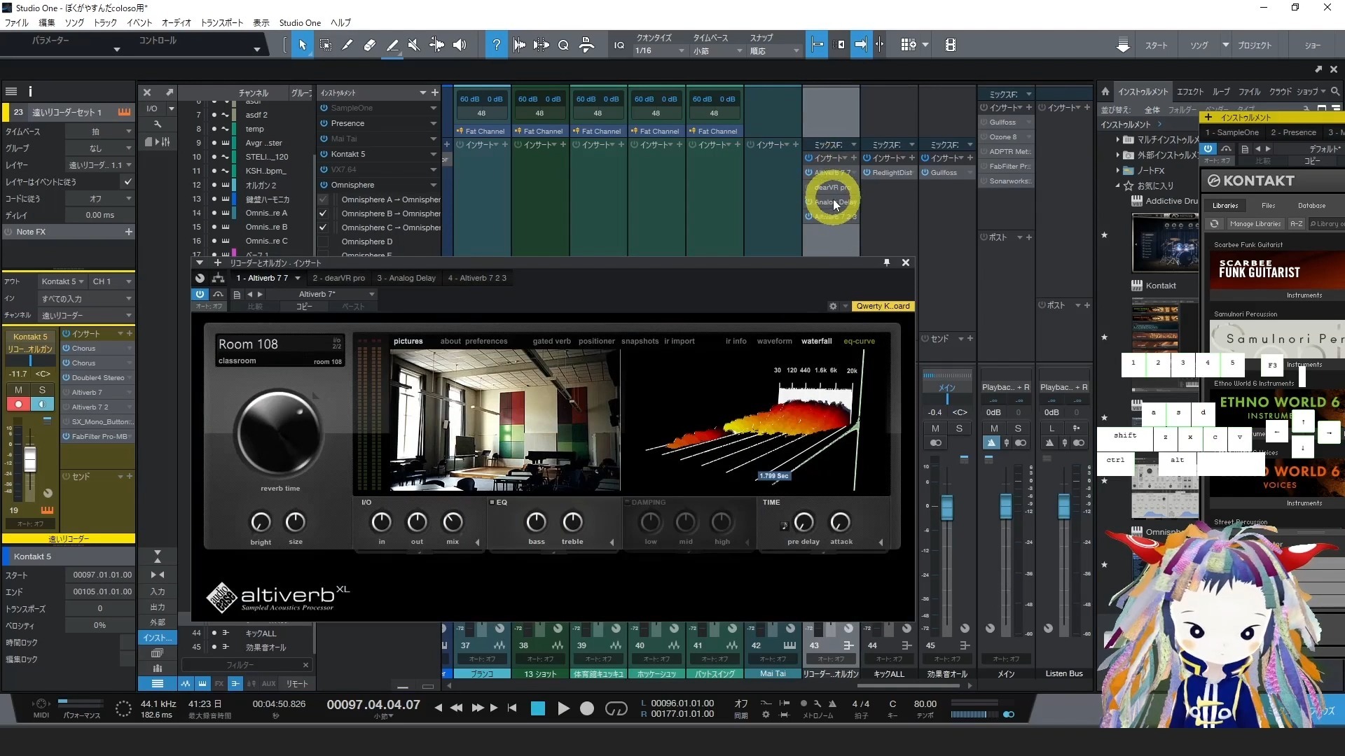The height and width of the screenshot is (756, 1345).
Task: Select the Eraser tool
Action: [x=370, y=45]
